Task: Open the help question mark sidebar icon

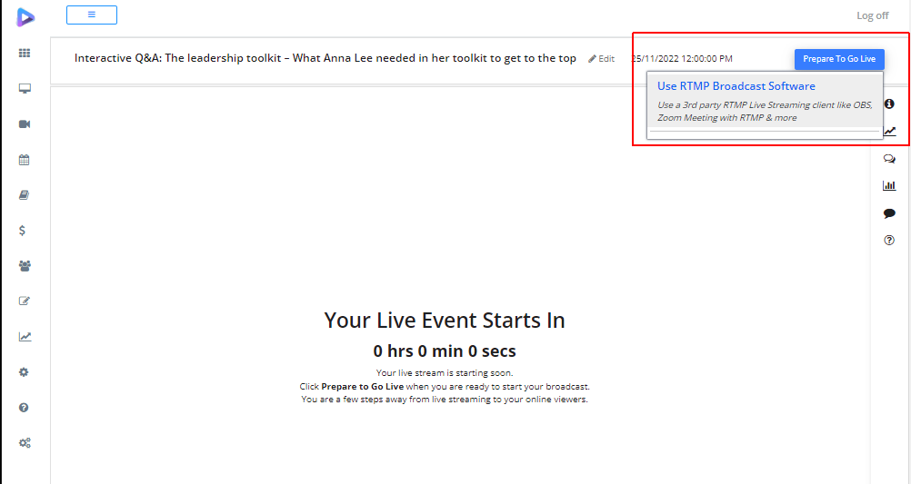Action: click(24, 408)
